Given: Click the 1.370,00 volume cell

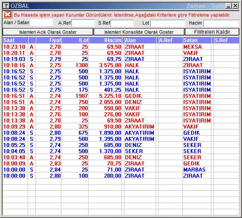Looking at the screenshot, I should 110,151.
